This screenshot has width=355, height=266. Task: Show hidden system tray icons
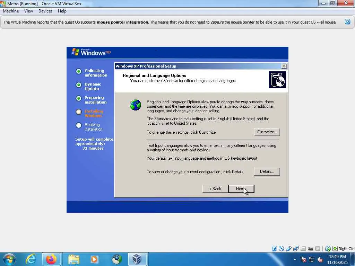click(x=295, y=259)
